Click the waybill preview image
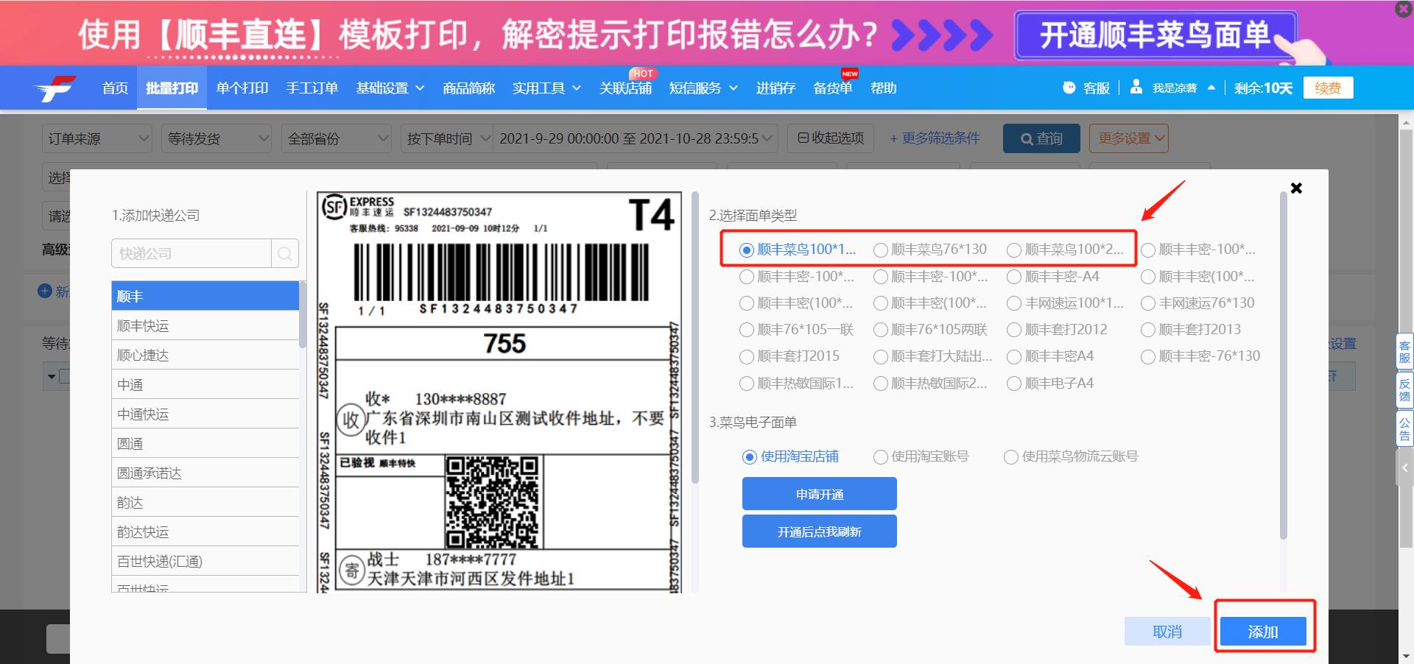The width and height of the screenshot is (1414, 664). (x=501, y=392)
